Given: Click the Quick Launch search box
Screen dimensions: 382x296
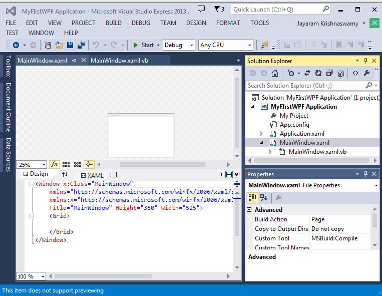Looking at the screenshot, I should tap(281, 10).
